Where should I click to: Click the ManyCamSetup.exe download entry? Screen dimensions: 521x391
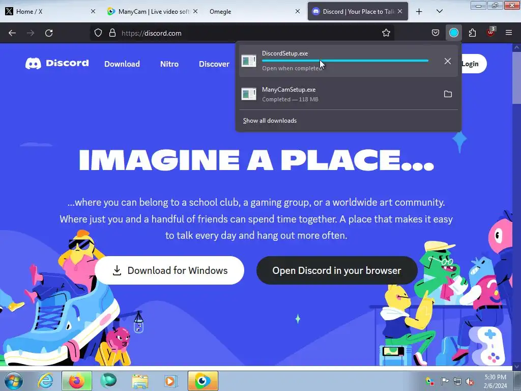[348, 94]
